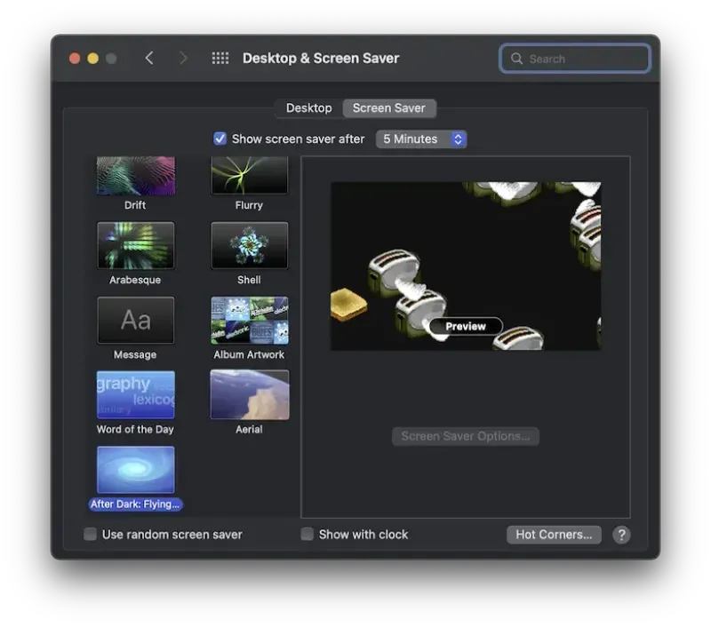Open Screen Saver Options...
The width and height of the screenshot is (711, 627).
point(465,436)
